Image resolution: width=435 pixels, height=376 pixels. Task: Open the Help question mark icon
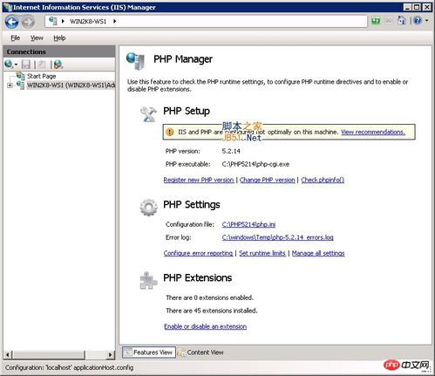(x=418, y=21)
